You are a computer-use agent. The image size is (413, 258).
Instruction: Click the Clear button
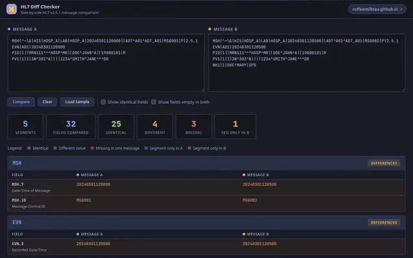[47, 102]
